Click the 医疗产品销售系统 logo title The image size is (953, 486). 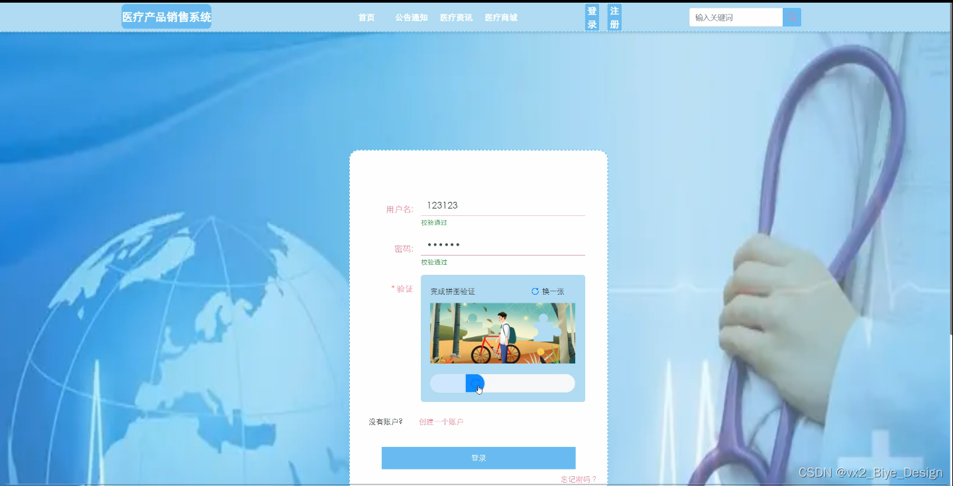pos(166,17)
